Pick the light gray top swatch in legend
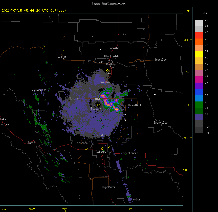 [x=199, y=23]
